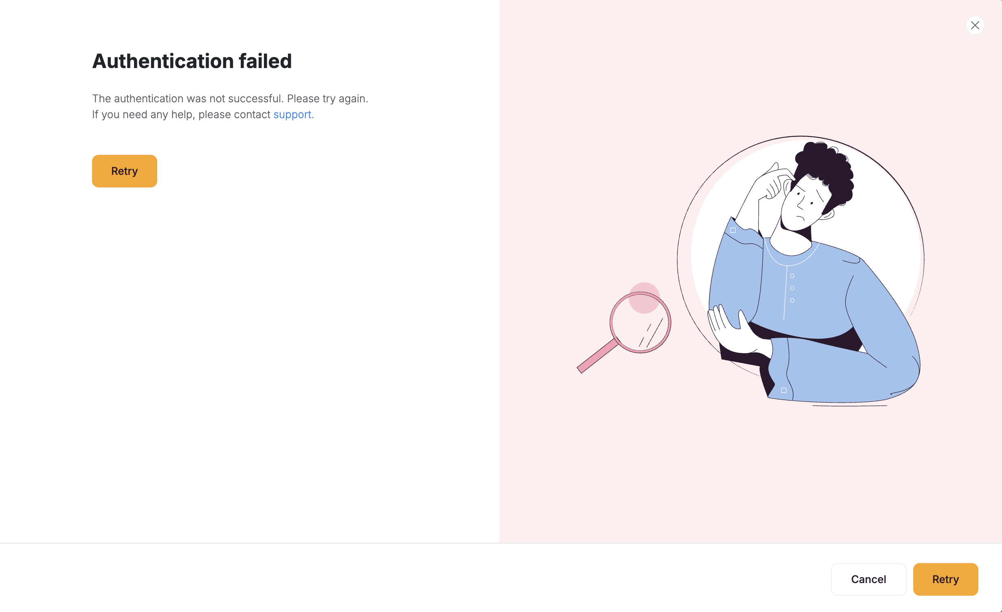Viewport: 1002px width, 612px height.
Task: Click the magnifying glass lens illustration
Action: click(x=640, y=323)
